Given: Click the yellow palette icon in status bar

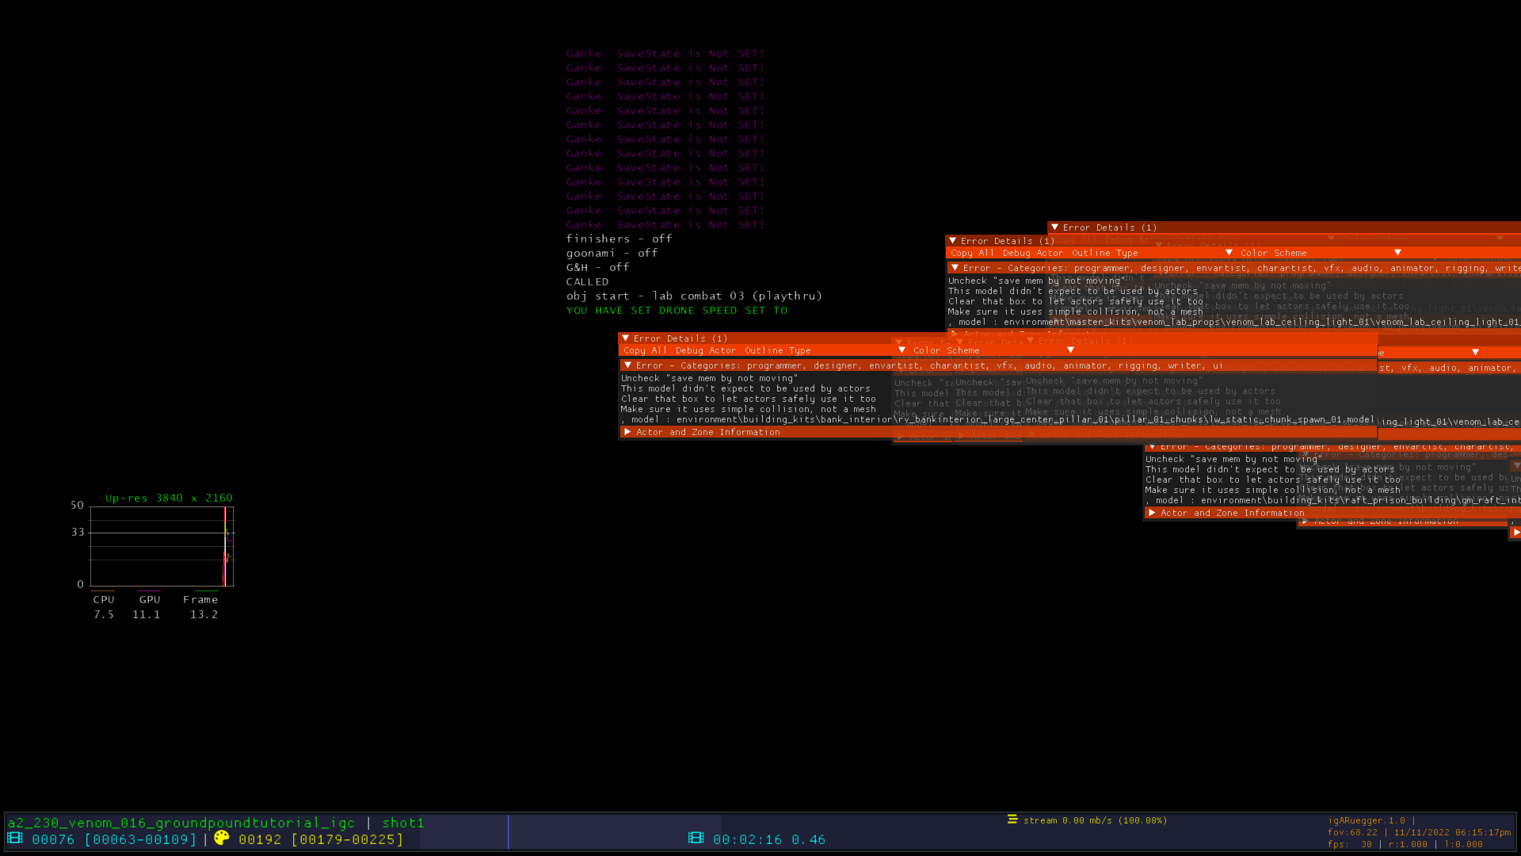Looking at the screenshot, I should [222, 838].
